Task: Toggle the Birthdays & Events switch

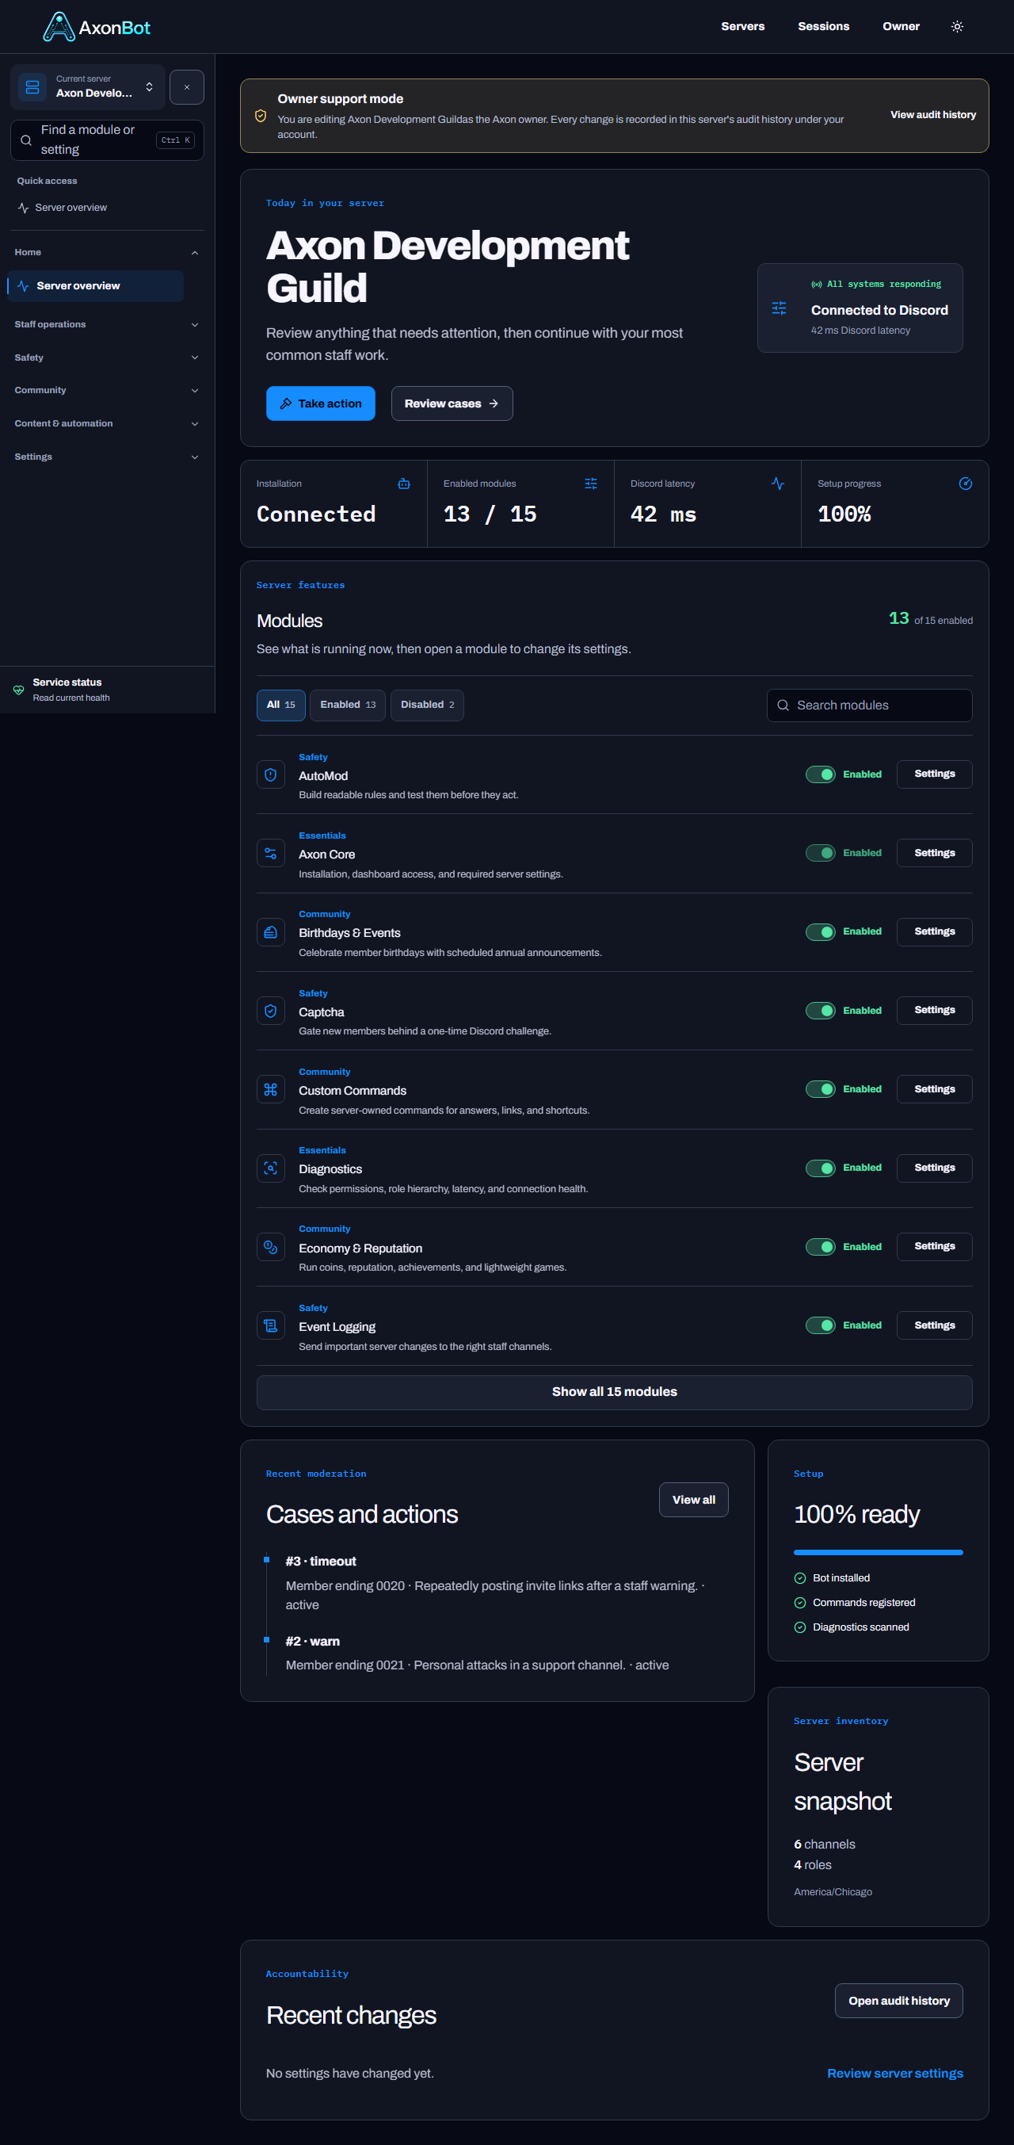Action: (x=820, y=931)
